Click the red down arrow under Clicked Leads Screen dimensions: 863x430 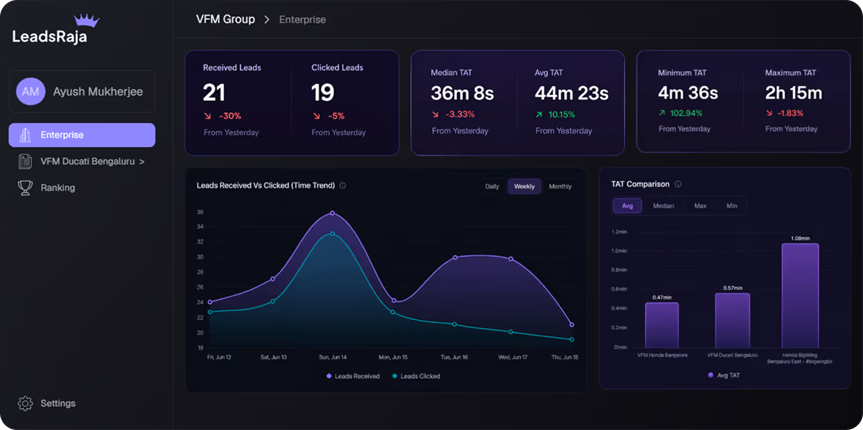tap(316, 116)
